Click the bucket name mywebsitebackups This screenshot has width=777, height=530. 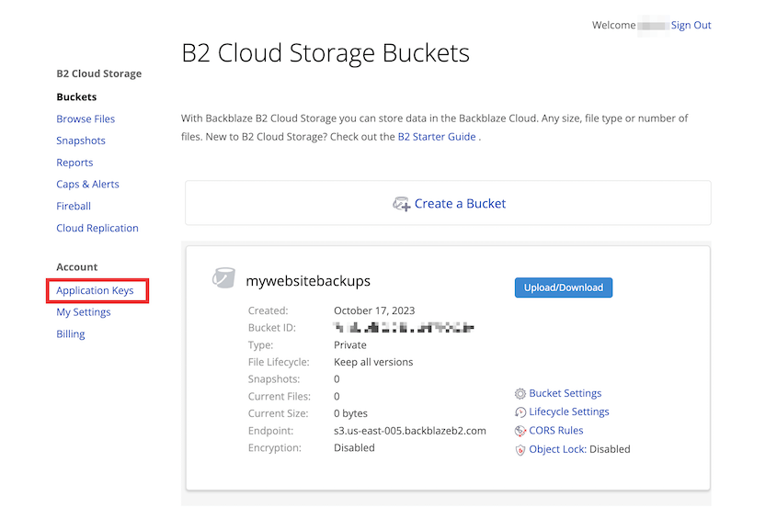coord(308,281)
